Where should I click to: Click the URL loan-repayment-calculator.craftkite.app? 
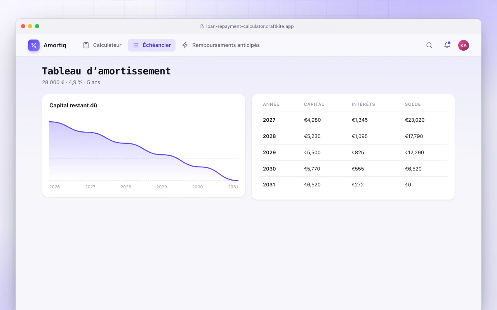250,26
